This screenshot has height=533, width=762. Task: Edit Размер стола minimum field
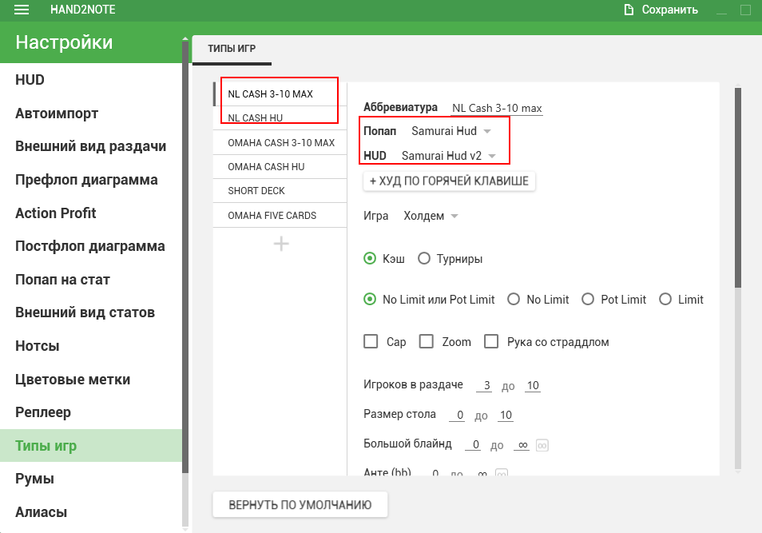(458, 415)
